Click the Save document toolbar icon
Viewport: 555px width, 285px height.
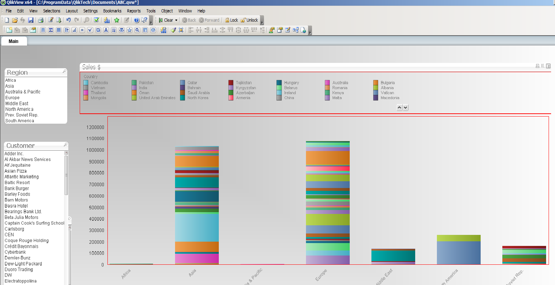[x=31, y=20]
